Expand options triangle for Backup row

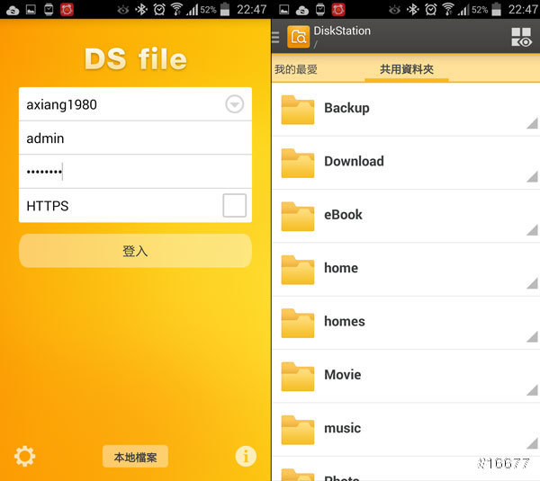pos(532,123)
